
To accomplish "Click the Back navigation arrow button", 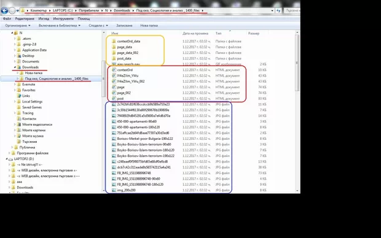I will point(4,10).
